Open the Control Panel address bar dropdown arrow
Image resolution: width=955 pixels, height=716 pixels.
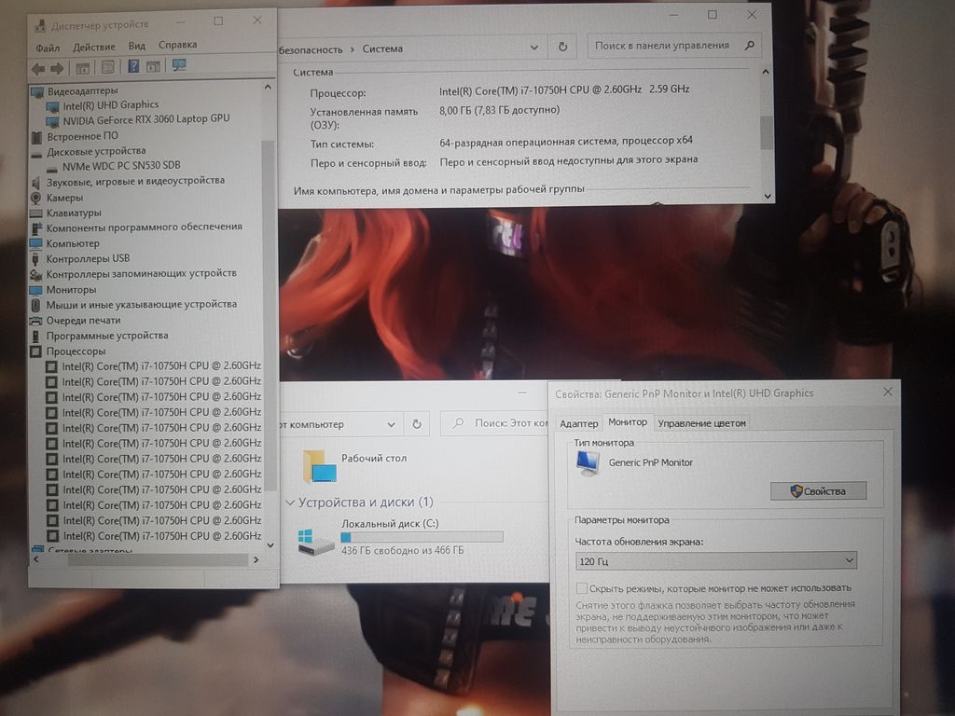(534, 47)
